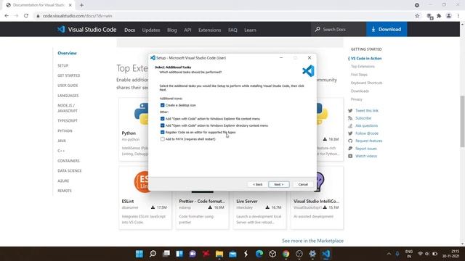Click the search magnifier icon in Search Docs
The width and height of the screenshot is (465, 261).
coord(318,29)
